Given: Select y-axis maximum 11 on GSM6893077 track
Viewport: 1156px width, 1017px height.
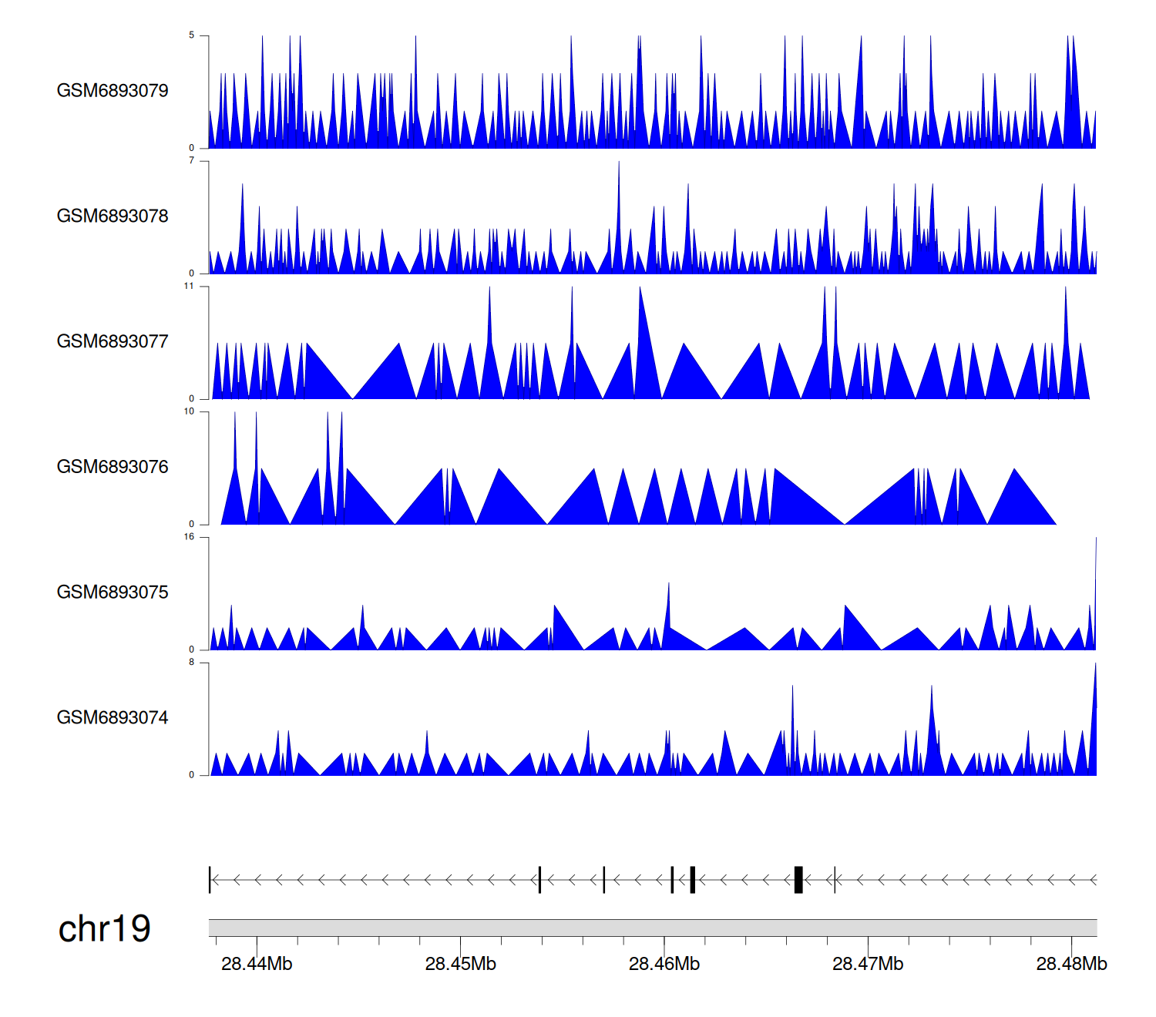Looking at the screenshot, I should (x=189, y=287).
